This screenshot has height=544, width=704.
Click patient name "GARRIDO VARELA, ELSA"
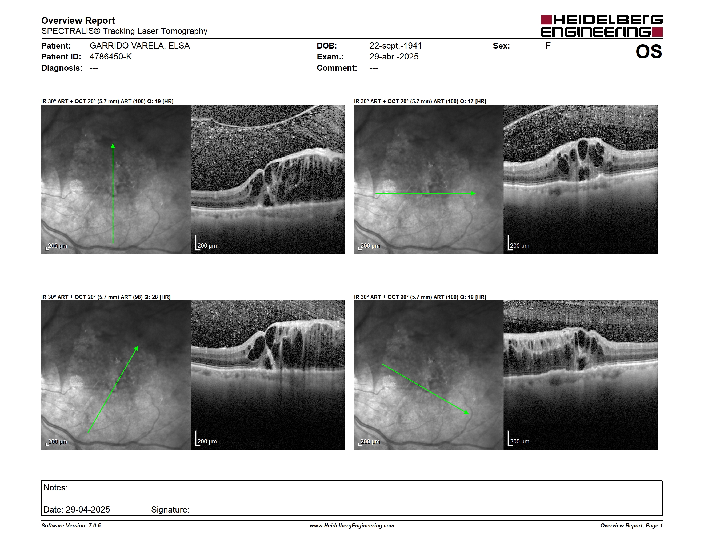[139, 46]
